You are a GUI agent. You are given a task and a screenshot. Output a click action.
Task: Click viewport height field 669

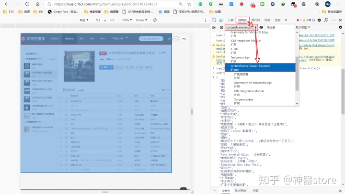(112, 20)
